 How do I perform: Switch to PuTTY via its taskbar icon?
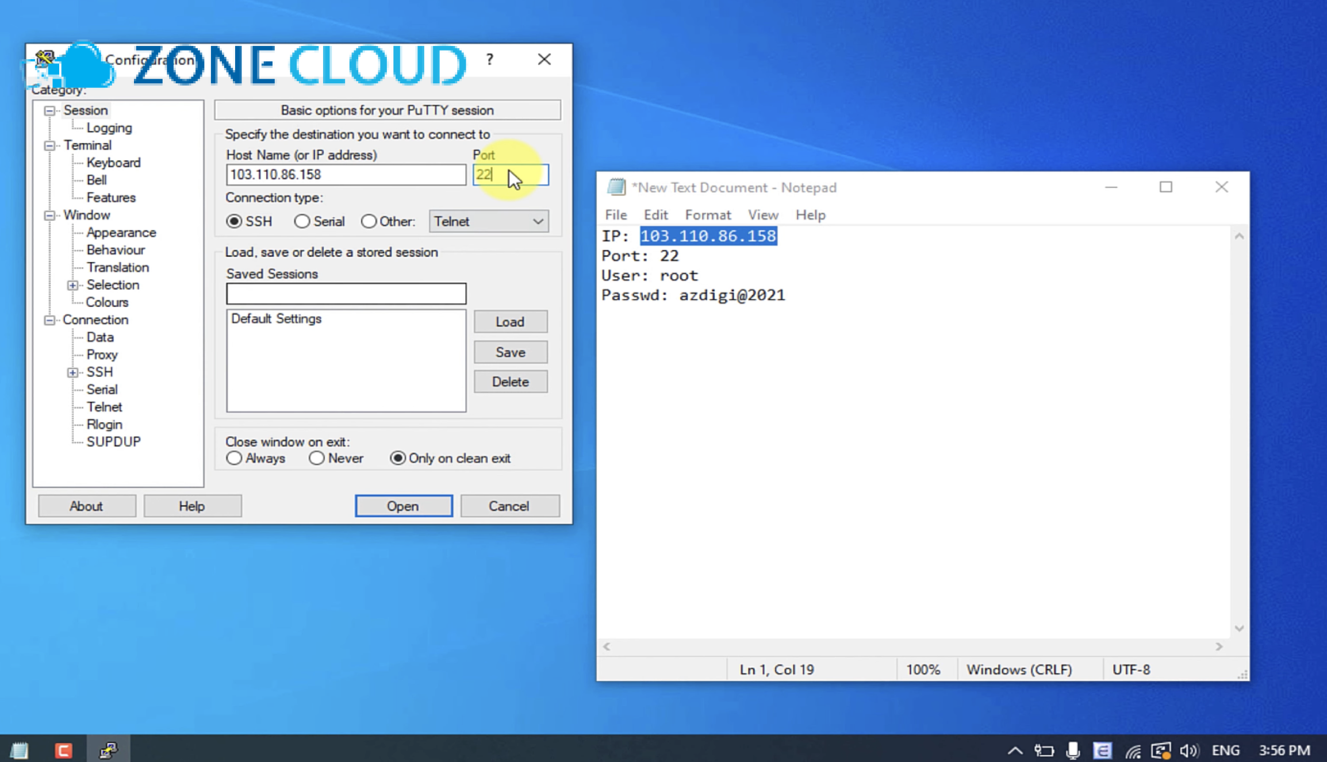[x=108, y=750]
